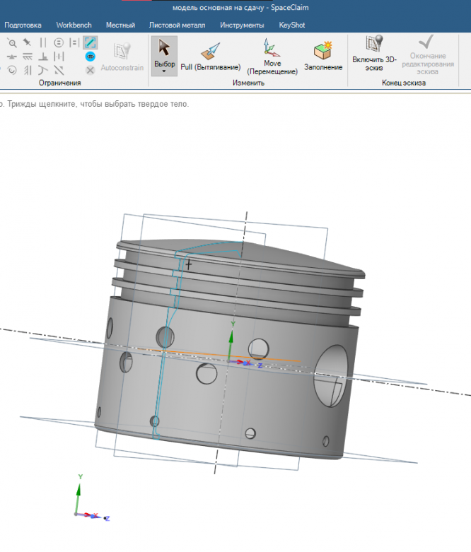Apply the Parallel lines constraint
471x552 pixels.
(43, 42)
